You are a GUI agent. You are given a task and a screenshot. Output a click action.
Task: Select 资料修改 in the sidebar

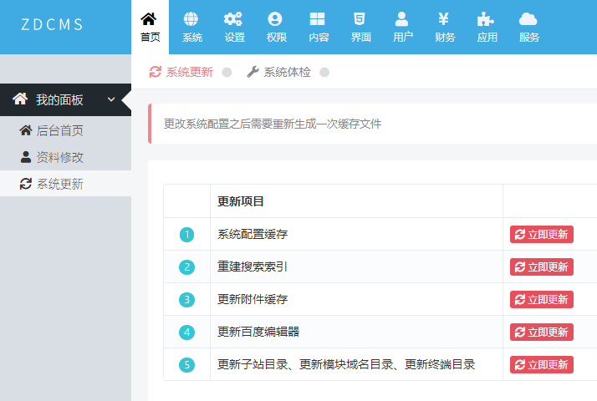click(x=59, y=157)
